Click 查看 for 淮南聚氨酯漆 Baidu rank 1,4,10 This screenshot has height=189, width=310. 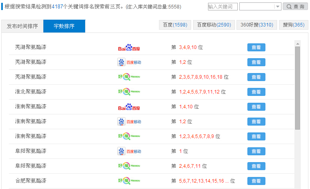(256, 107)
